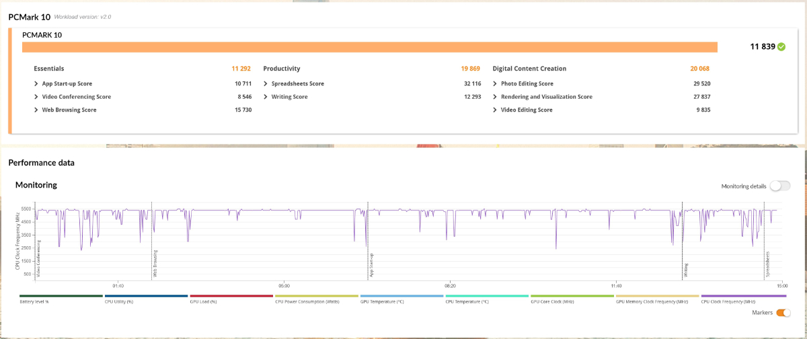Click the Monitoring section heading
The height and width of the screenshot is (339, 807).
click(36, 185)
